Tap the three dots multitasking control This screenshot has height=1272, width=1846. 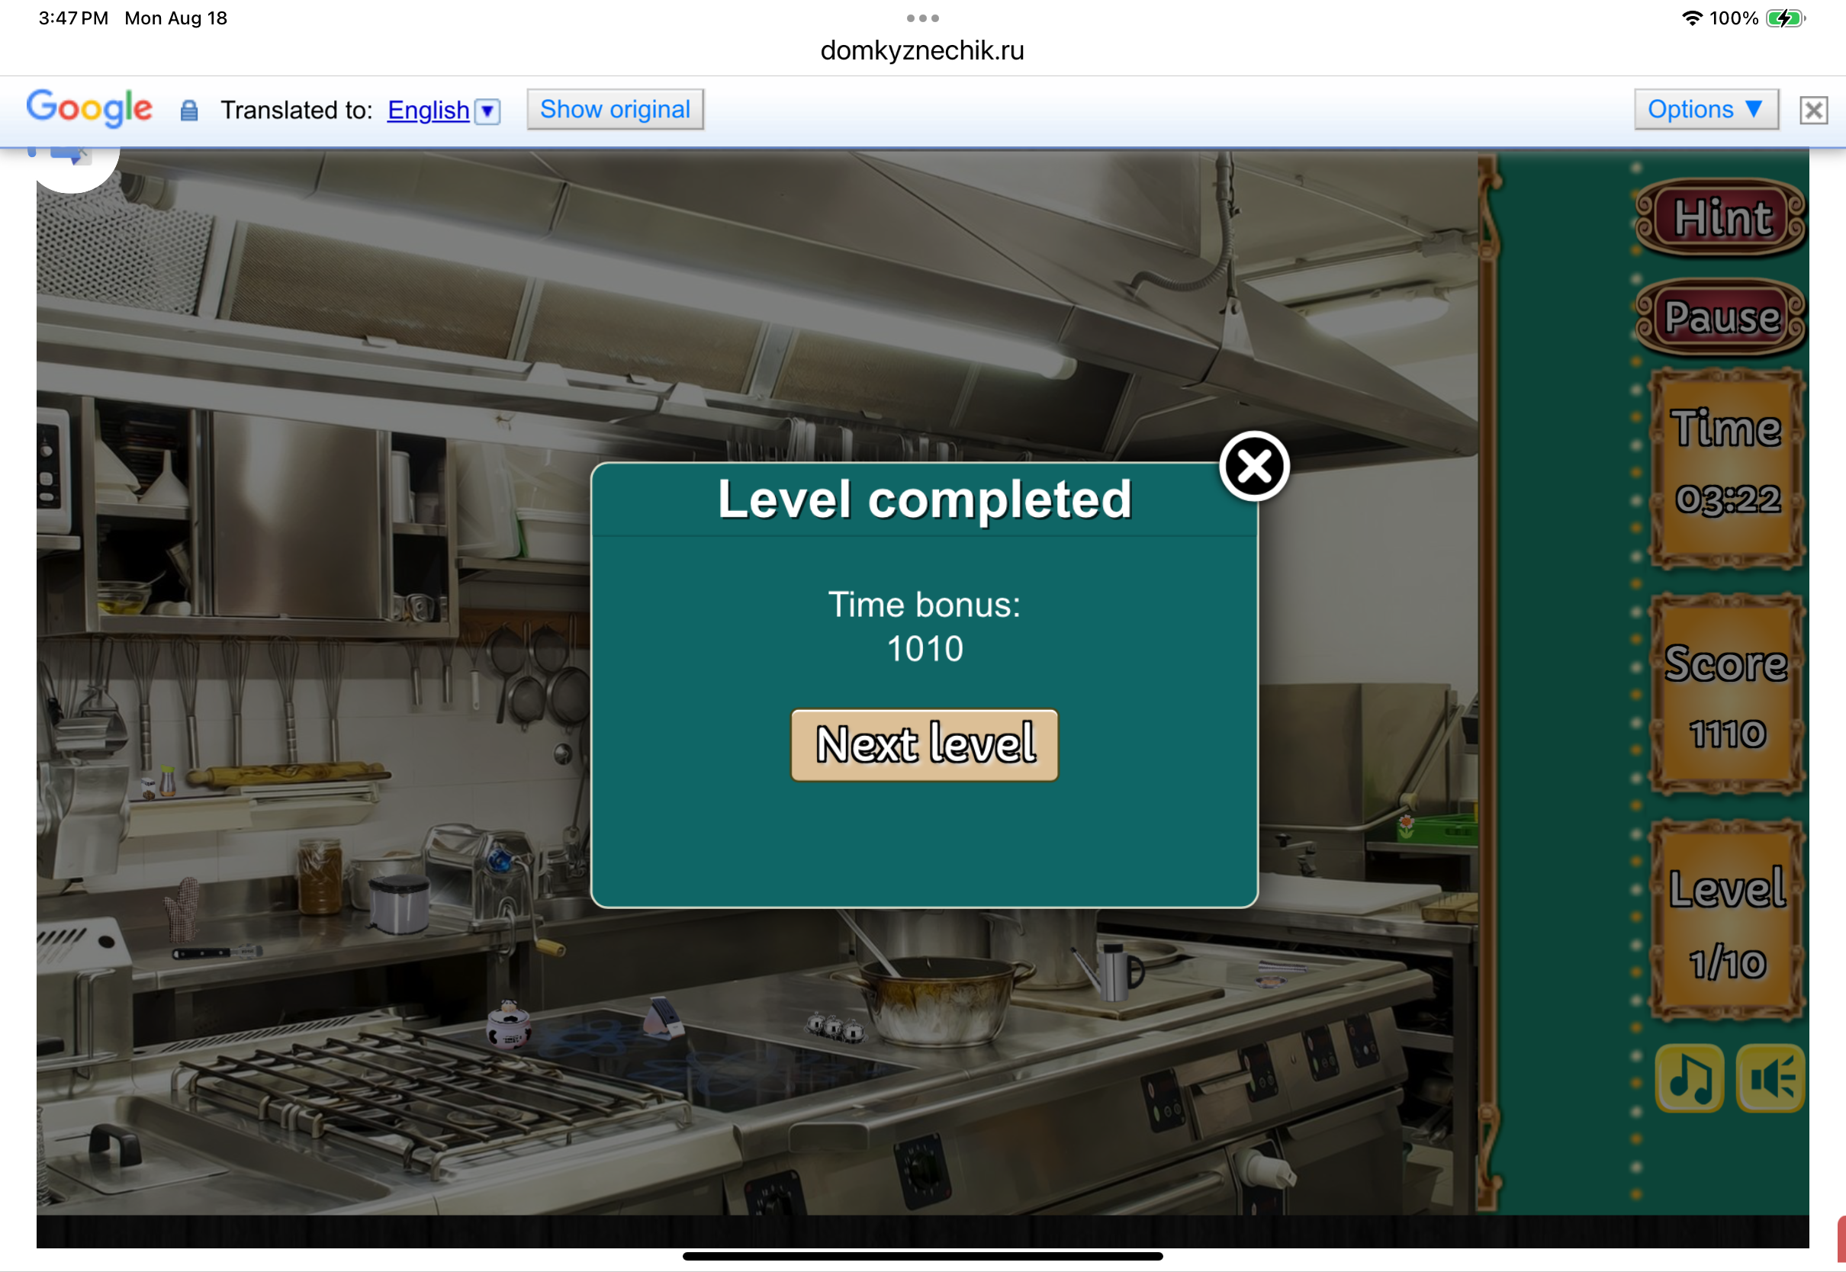coord(922,18)
